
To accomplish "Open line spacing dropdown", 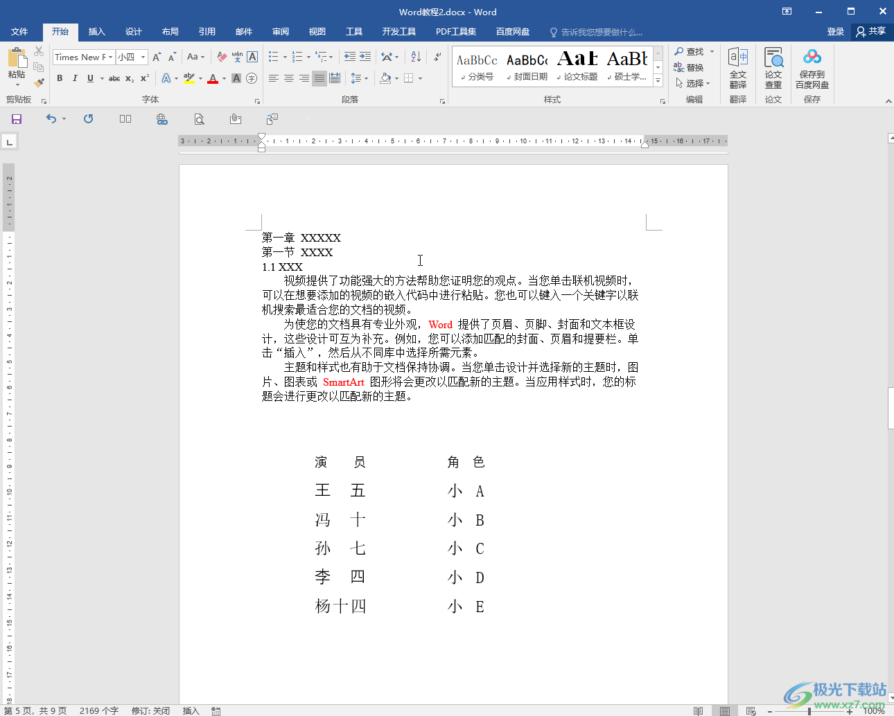I will (359, 78).
